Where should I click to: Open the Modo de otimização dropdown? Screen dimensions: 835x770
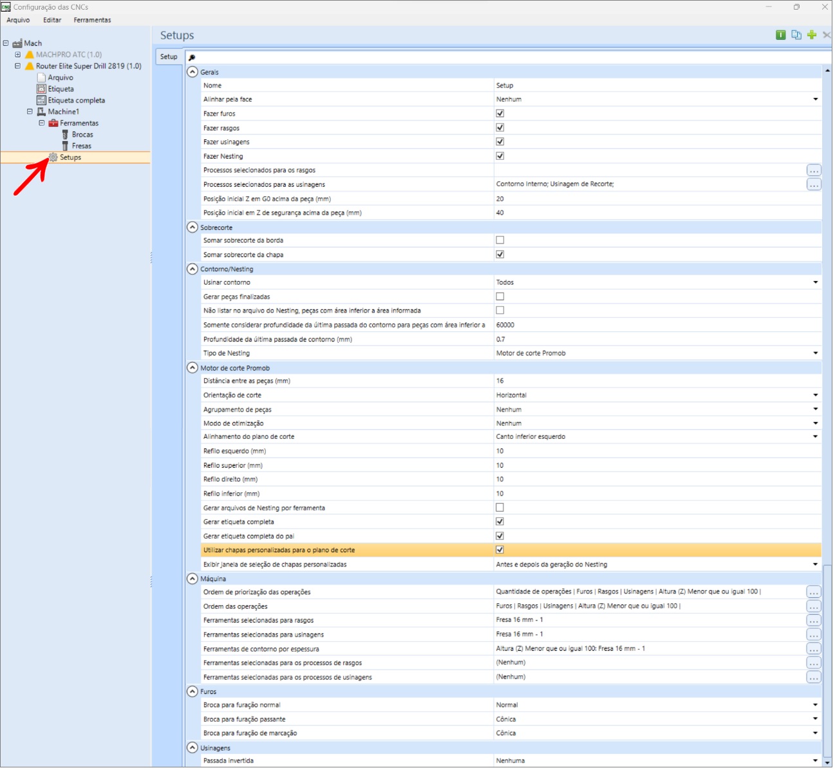[x=815, y=423]
